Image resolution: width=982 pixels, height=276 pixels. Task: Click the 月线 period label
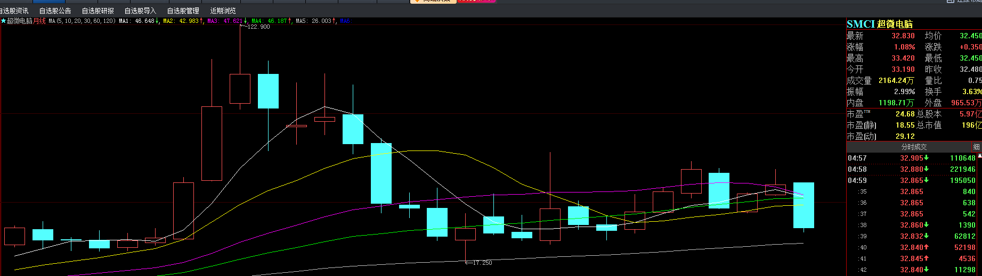point(39,21)
